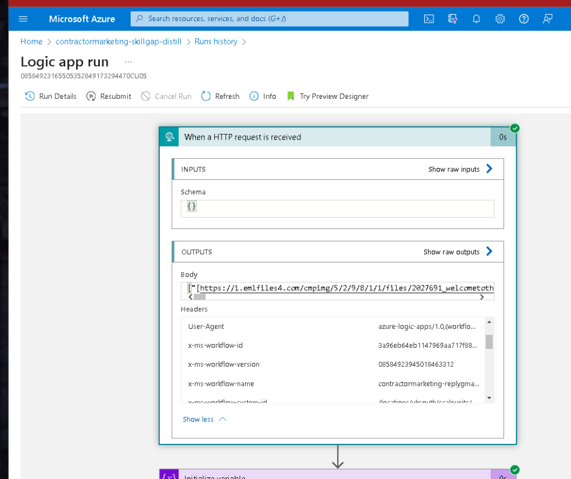The image size is (571, 479).
Task: Open the Directories and subscriptions filter
Action: click(452, 19)
